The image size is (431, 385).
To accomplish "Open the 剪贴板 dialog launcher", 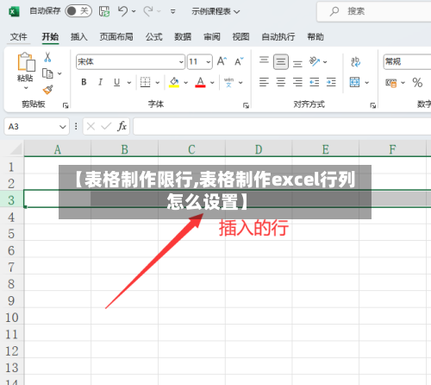I will pyautogui.click(x=66, y=105).
